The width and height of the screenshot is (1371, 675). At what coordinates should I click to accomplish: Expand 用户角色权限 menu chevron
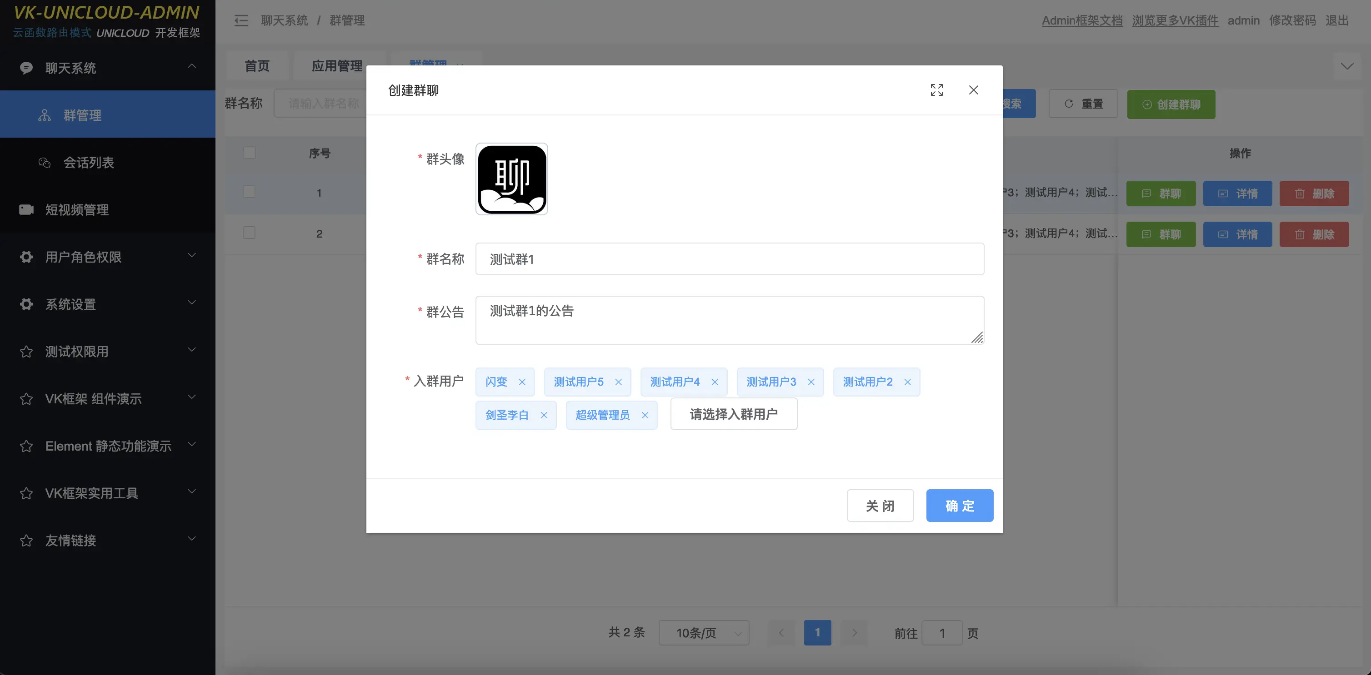[191, 255]
